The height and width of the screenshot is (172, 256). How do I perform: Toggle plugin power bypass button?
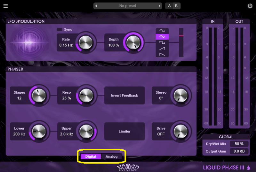pos(250,6)
